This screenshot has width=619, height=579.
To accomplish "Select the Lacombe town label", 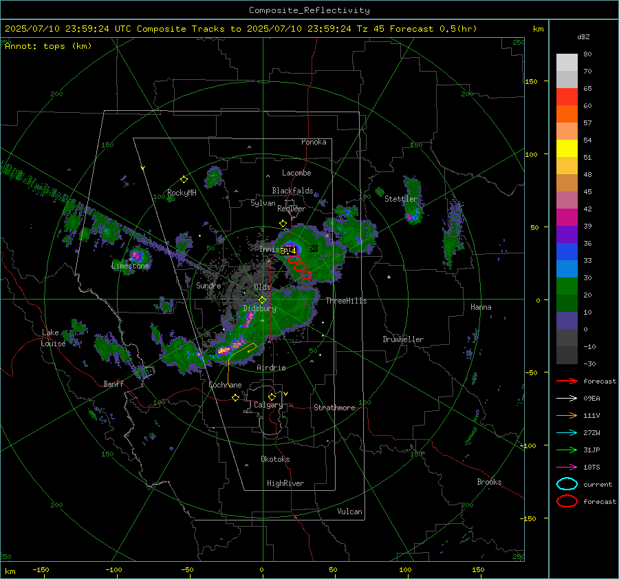I will (x=296, y=173).
